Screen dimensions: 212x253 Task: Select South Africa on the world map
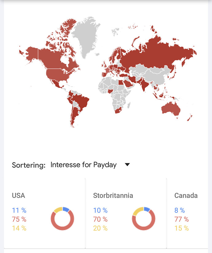point(119,111)
